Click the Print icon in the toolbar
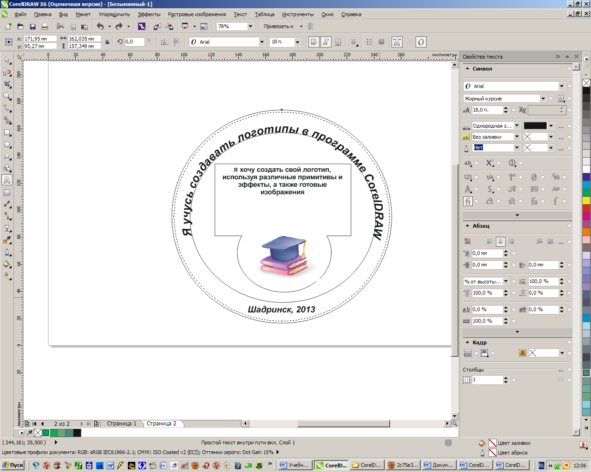This screenshot has height=472, width=591. pos(44,26)
